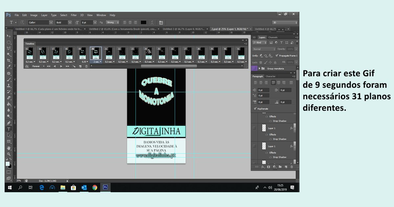Open the Filter menu

pyautogui.click(x=74, y=15)
